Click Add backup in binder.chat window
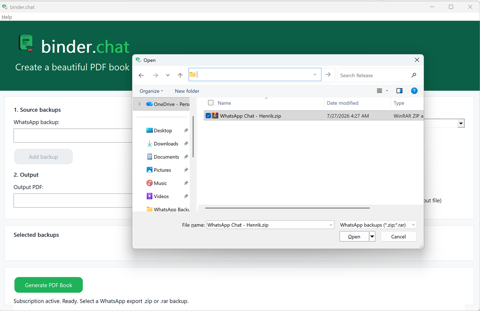480x311 pixels. pyautogui.click(x=44, y=157)
